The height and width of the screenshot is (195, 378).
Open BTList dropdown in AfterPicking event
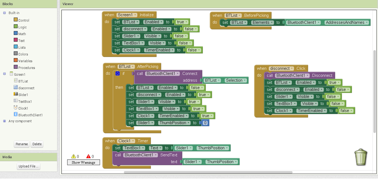(x=126, y=67)
